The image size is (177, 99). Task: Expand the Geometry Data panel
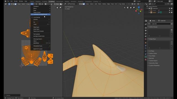point(153,63)
